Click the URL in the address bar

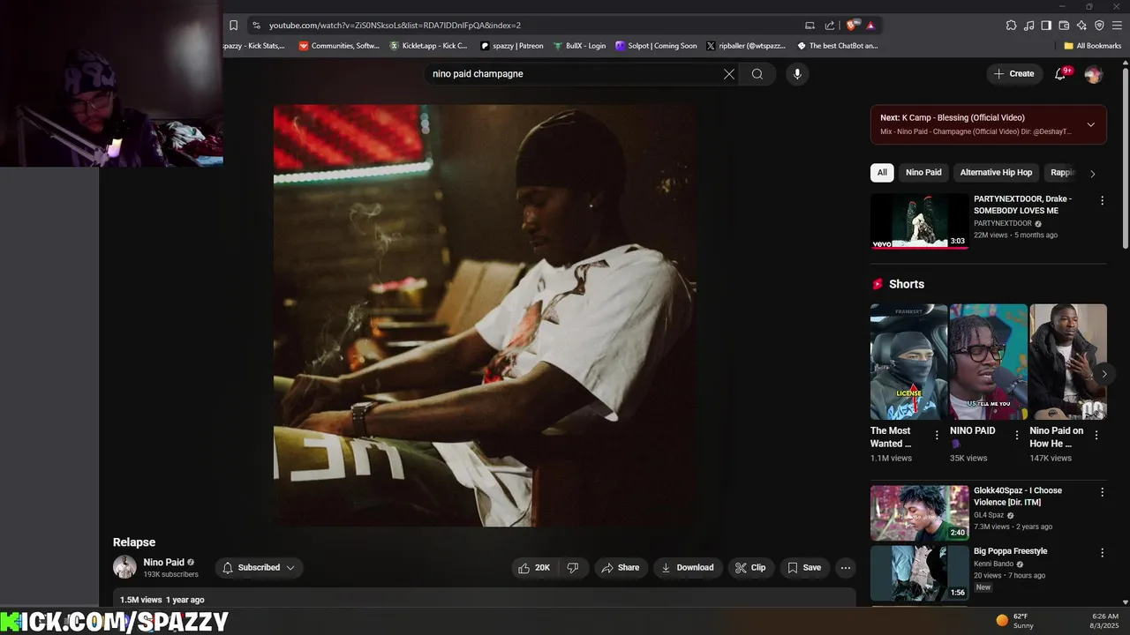click(x=395, y=26)
